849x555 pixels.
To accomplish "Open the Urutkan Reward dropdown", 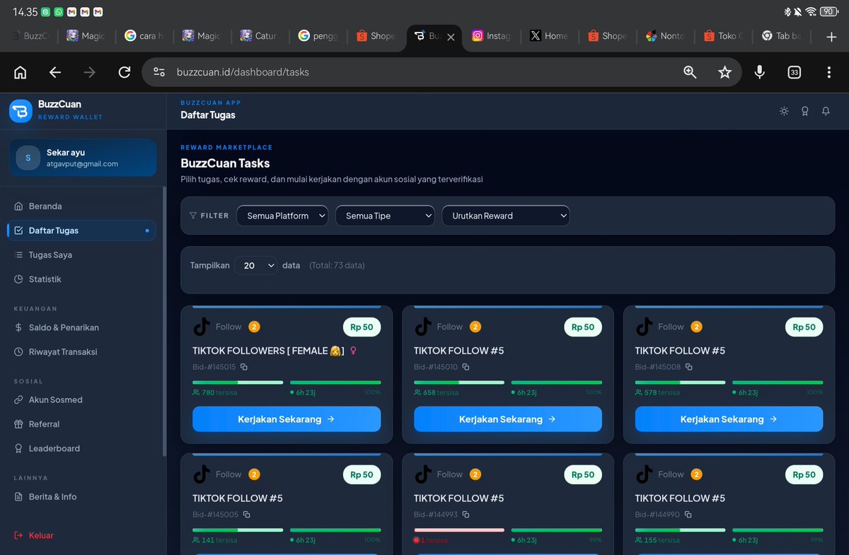I will point(506,216).
